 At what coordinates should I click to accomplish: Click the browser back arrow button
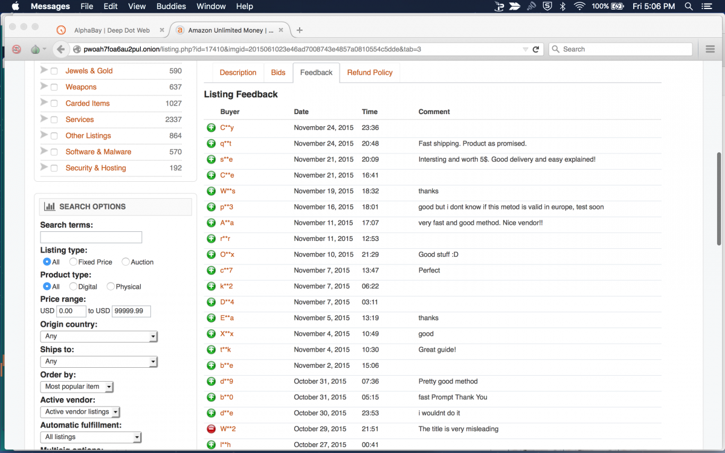point(60,50)
